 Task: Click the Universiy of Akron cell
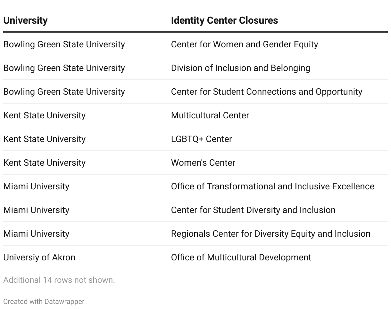coord(39,257)
